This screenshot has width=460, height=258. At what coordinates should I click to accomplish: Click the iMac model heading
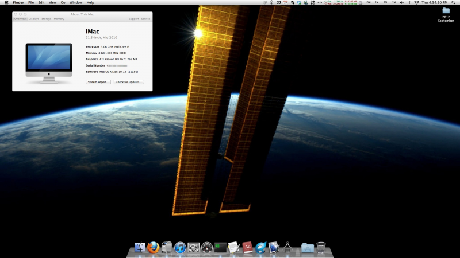point(93,32)
